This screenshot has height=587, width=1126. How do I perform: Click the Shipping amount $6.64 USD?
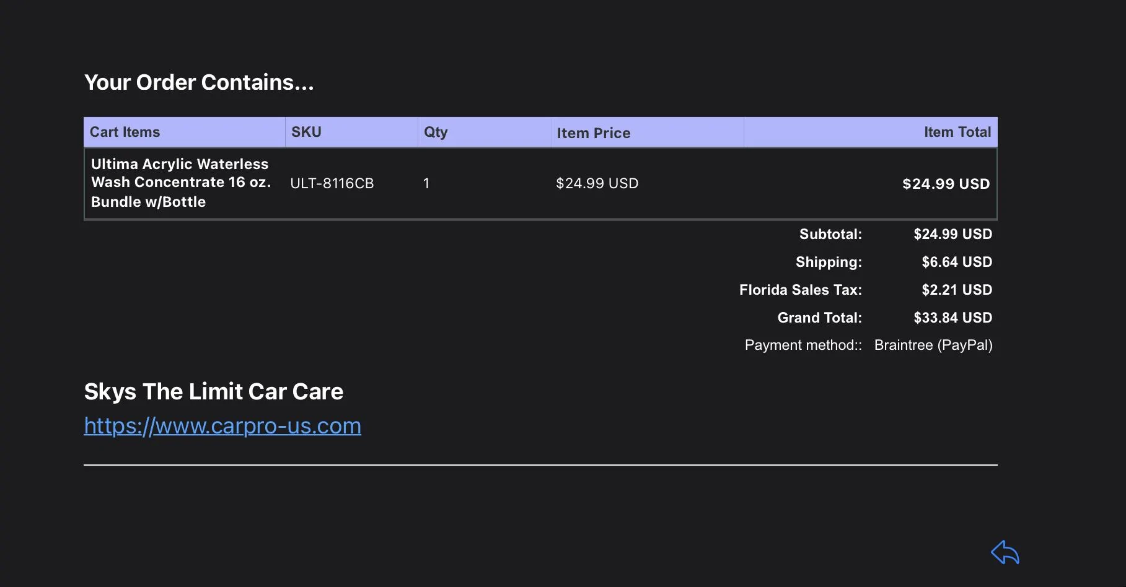tap(957, 262)
